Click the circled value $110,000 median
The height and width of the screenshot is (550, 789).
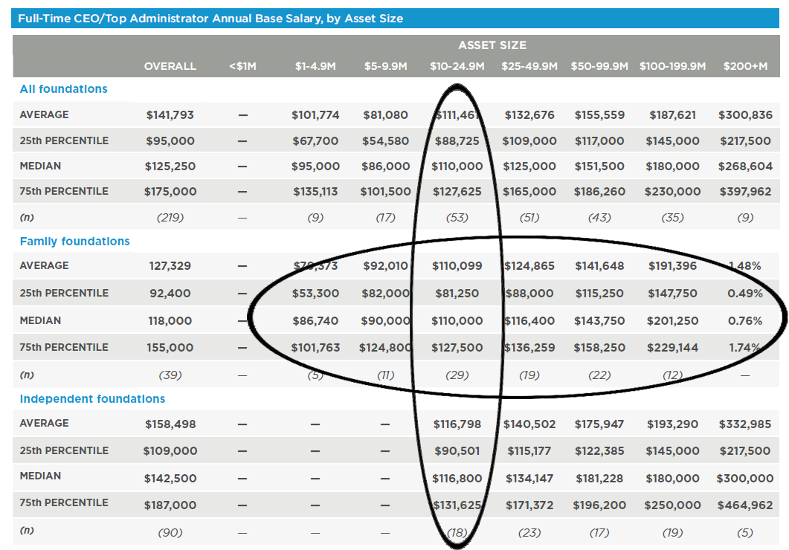(457, 166)
